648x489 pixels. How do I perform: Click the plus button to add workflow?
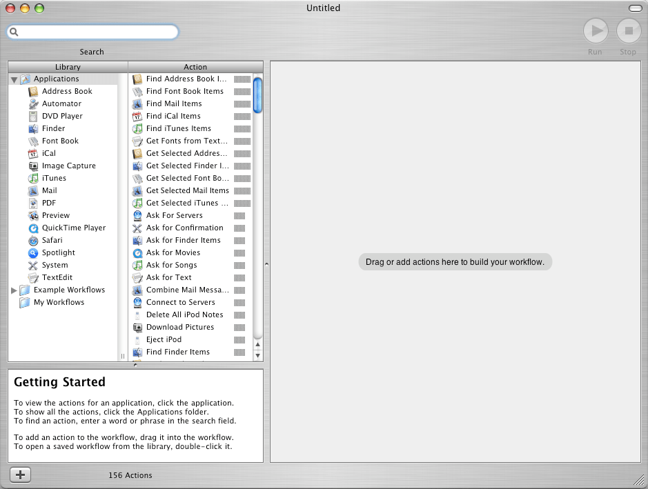coord(20,475)
